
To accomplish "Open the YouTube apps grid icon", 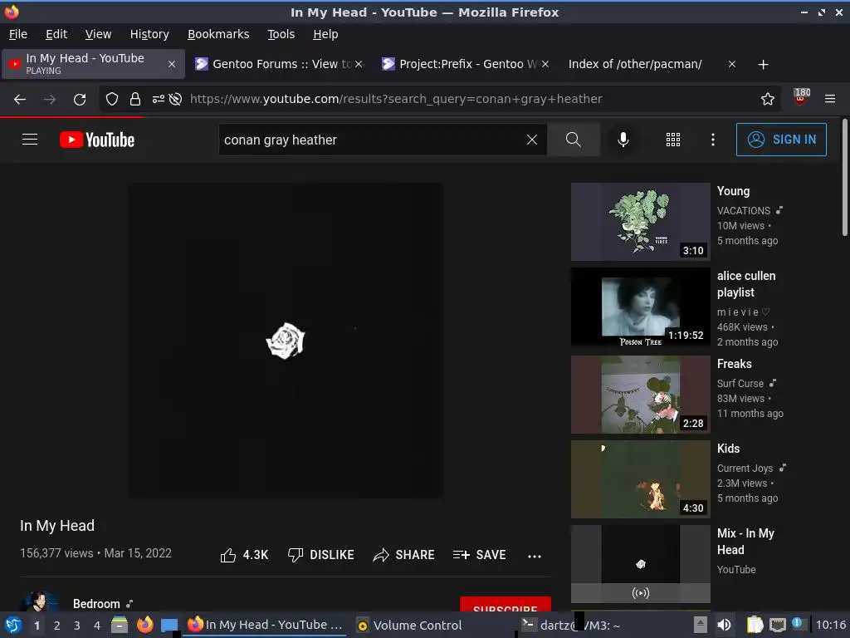I will pyautogui.click(x=672, y=140).
